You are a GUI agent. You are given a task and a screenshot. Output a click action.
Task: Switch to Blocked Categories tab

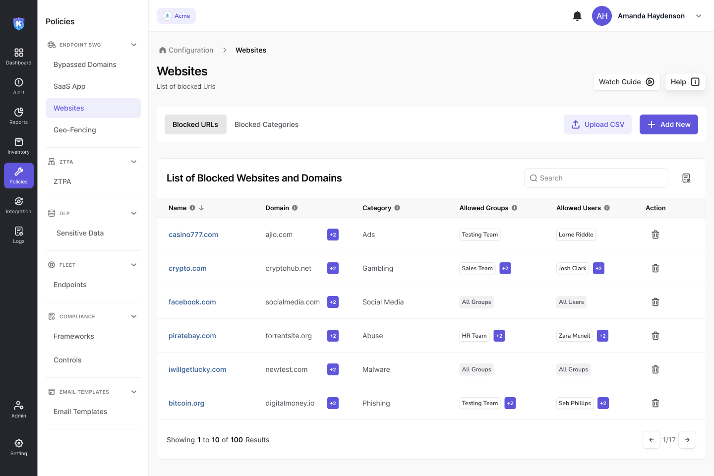point(266,124)
